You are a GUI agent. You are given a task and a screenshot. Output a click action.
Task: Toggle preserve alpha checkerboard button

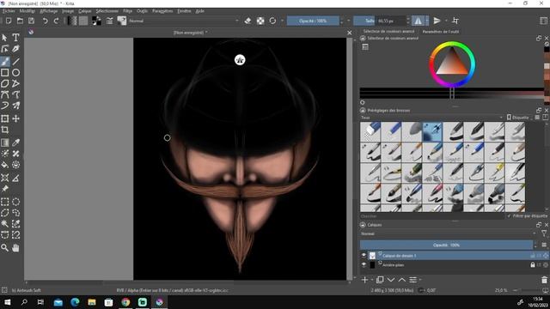pyautogui.click(x=260, y=21)
